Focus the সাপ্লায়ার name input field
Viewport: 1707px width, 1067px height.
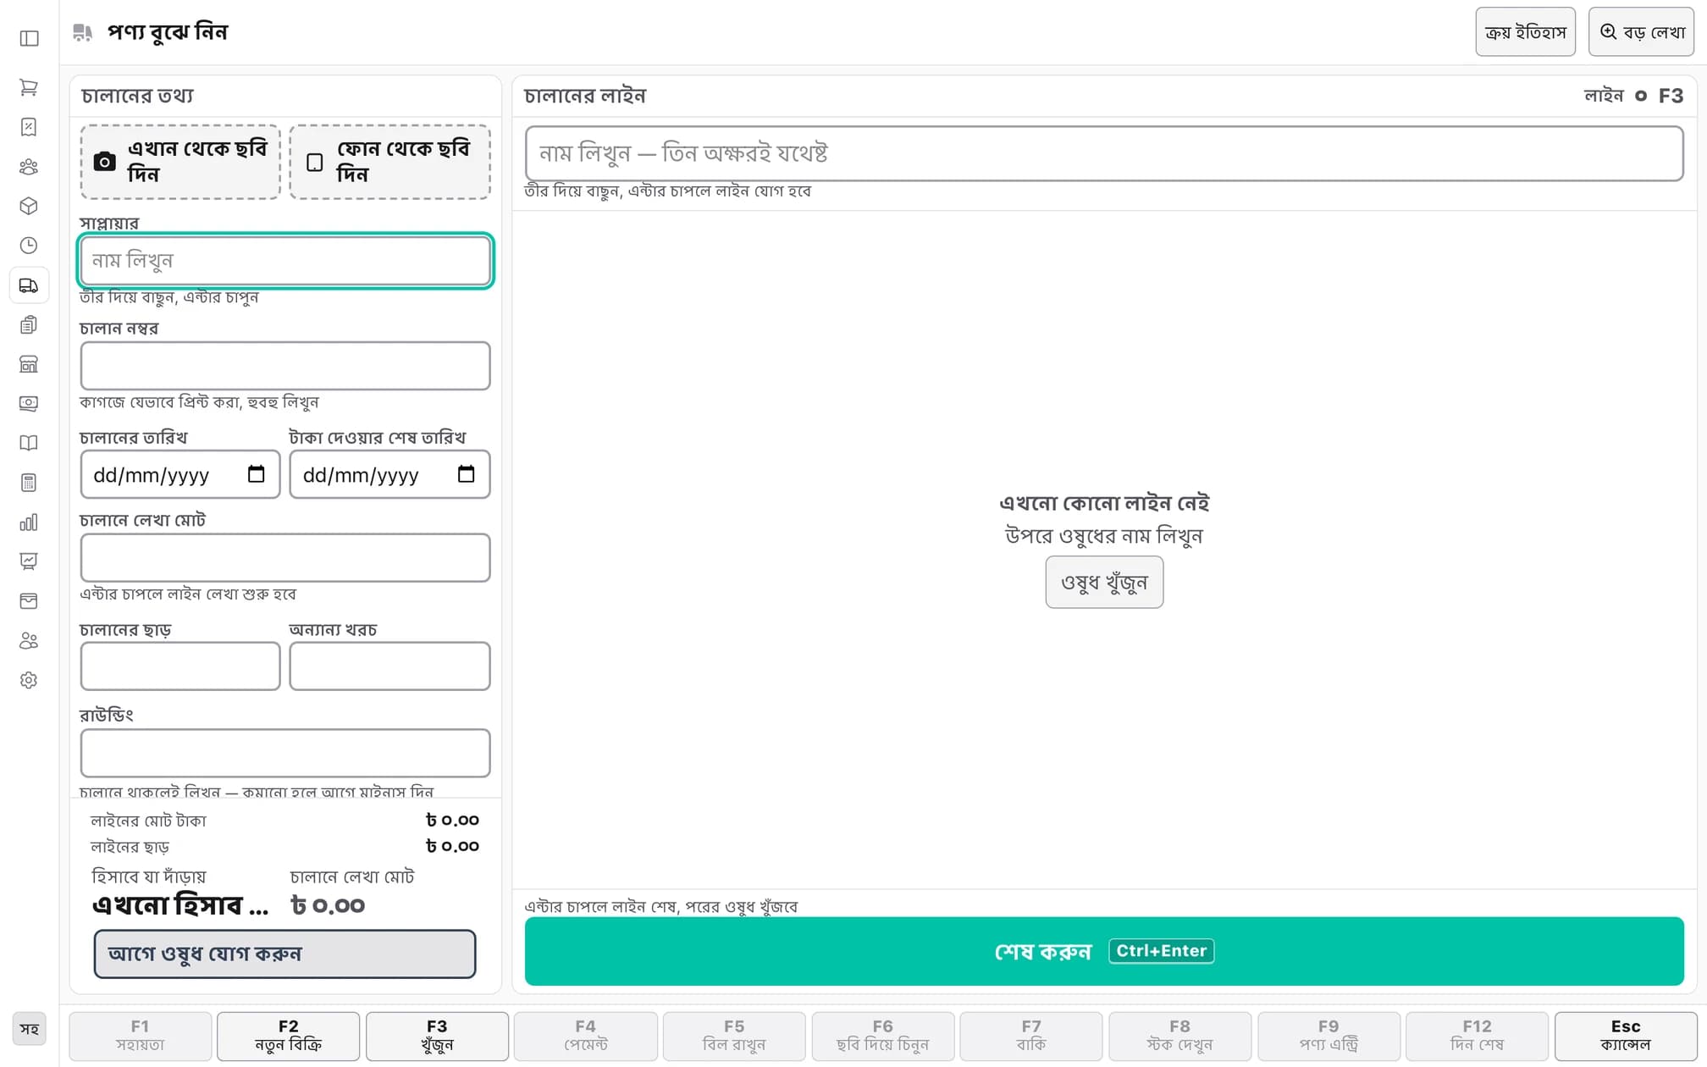click(285, 261)
